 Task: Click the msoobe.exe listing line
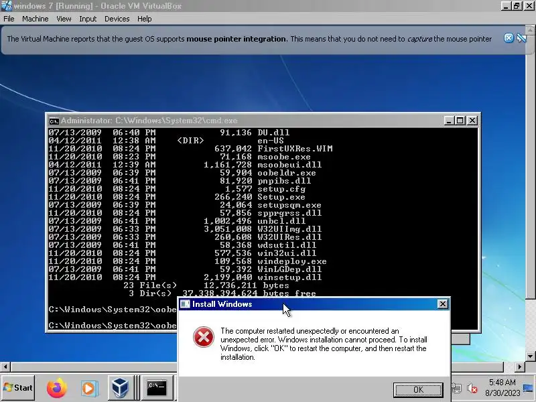(180, 157)
